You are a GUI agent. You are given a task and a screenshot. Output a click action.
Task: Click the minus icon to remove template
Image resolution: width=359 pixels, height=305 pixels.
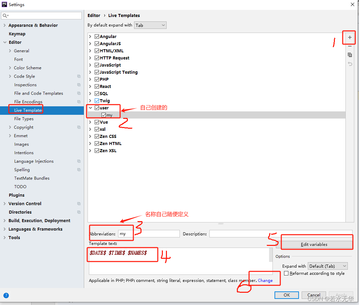(x=350, y=47)
